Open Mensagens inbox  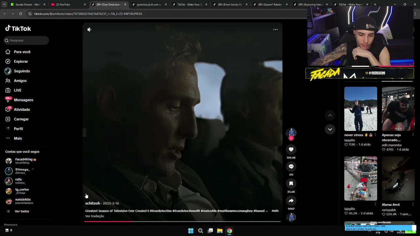tap(19, 100)
